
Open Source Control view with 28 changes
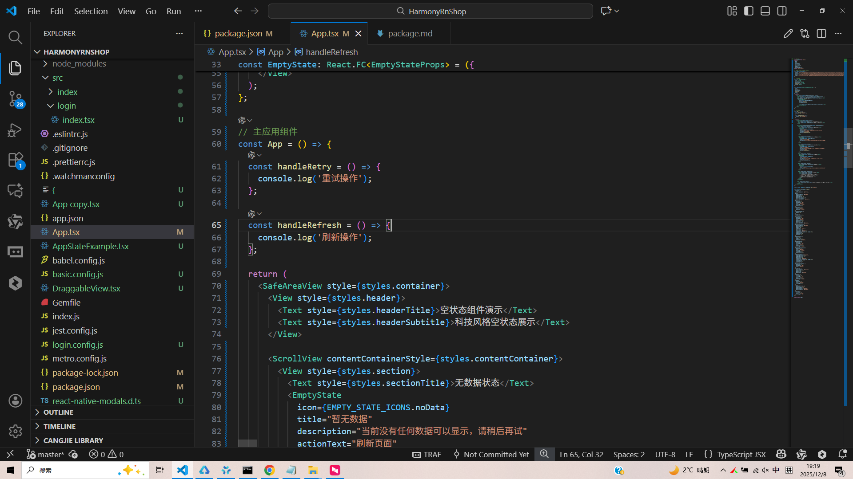pos(15,98)
